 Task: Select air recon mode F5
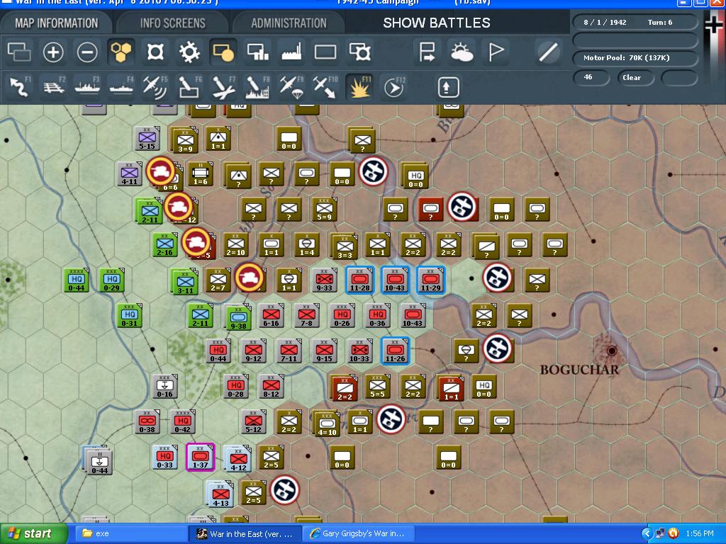[x=155, y=87]
